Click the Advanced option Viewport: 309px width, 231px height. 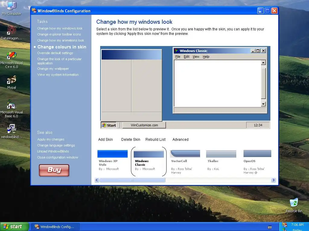[x=180, y=140]
